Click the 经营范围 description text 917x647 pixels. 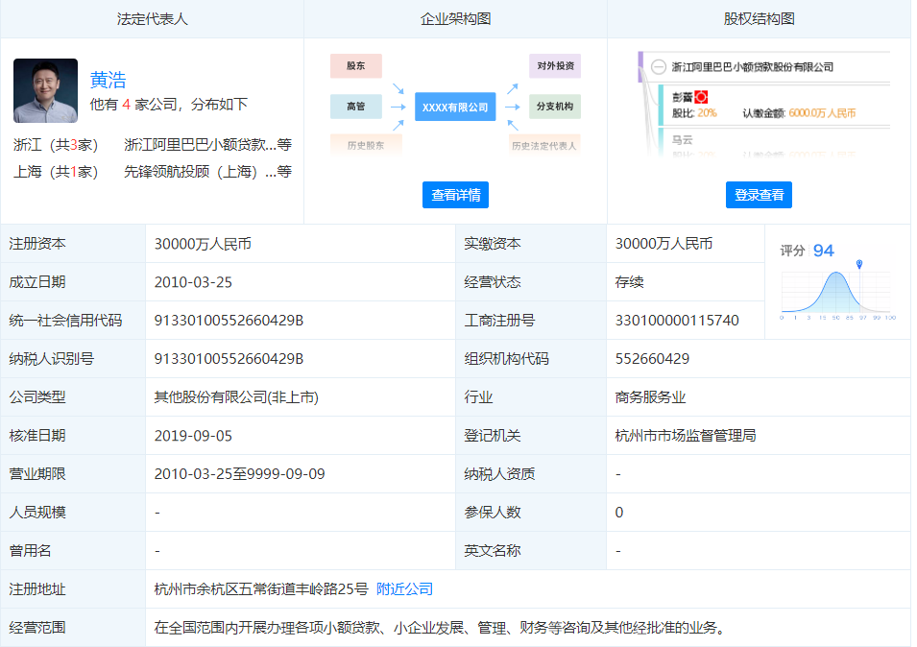(441, 628)
